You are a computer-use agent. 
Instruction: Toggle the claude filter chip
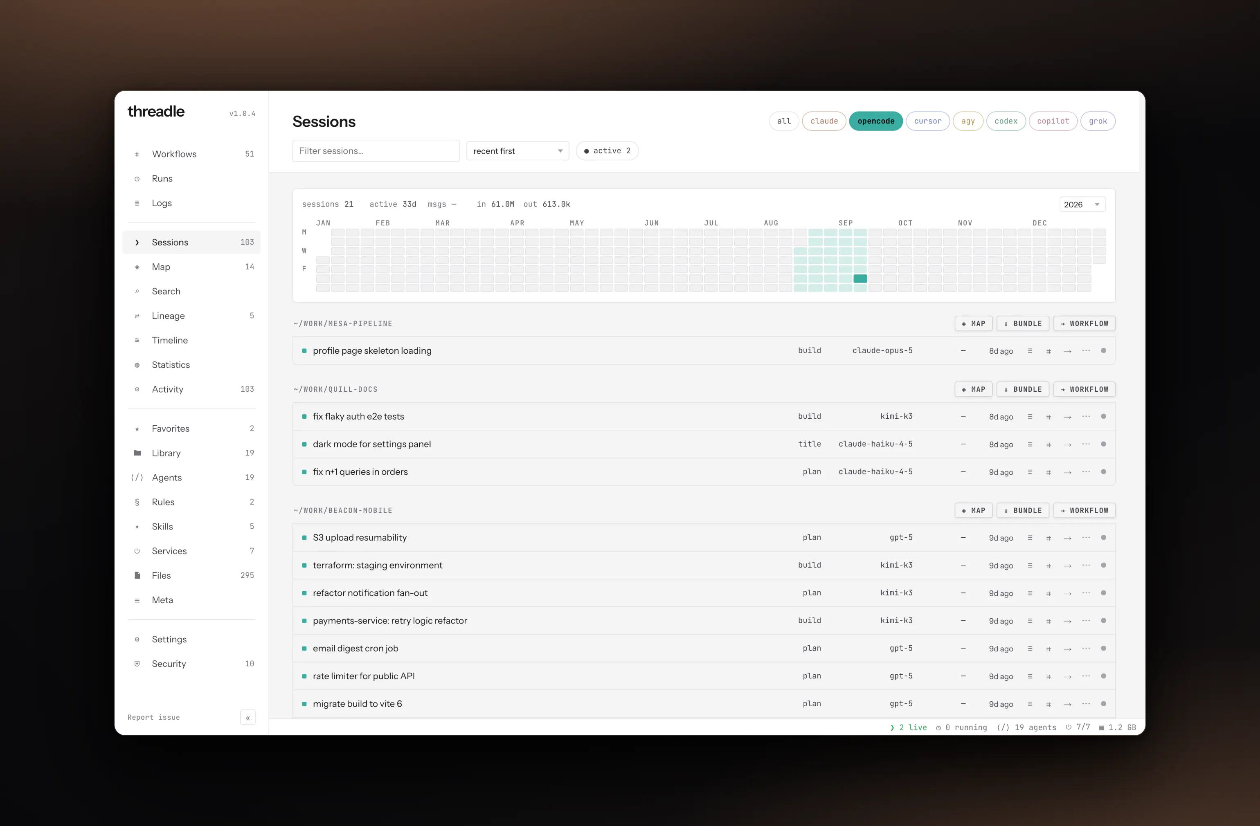(x=824, y=121)
